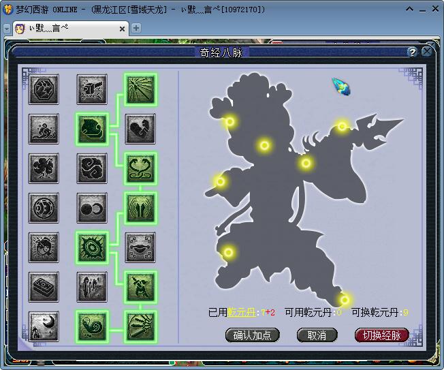444x370 pixels.
Task: Click the 取消 button
Action: tap(317, 335)
